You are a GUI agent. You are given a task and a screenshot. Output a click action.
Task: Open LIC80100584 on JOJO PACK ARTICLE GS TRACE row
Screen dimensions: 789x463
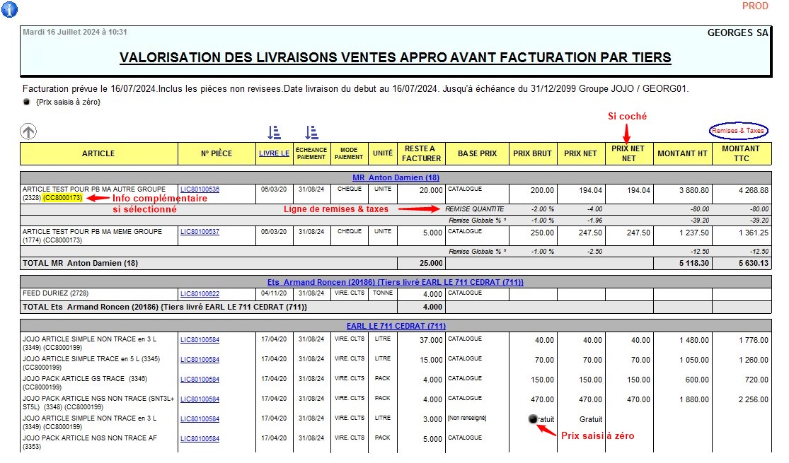(x=200, y=380)
